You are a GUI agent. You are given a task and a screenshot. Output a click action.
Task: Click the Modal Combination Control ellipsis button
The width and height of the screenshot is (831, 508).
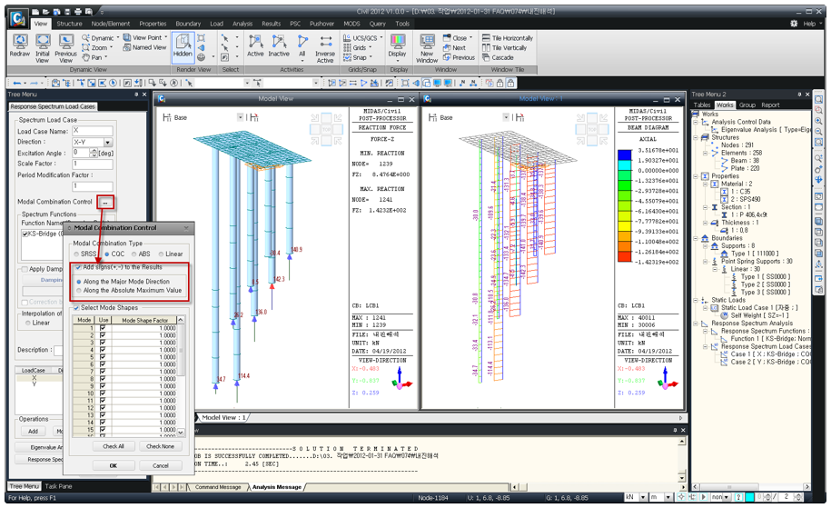pyautogui.click(x=105, y=202)
